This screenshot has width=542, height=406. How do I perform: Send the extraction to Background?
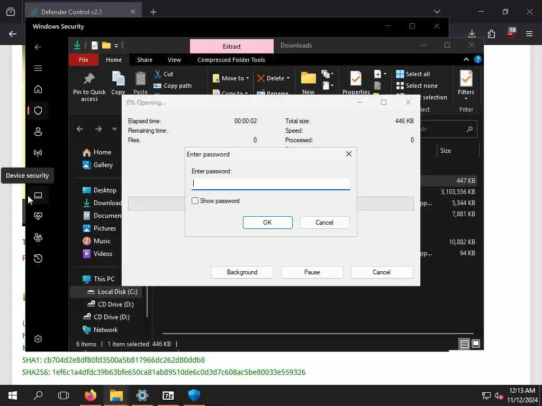click(242, 272)
